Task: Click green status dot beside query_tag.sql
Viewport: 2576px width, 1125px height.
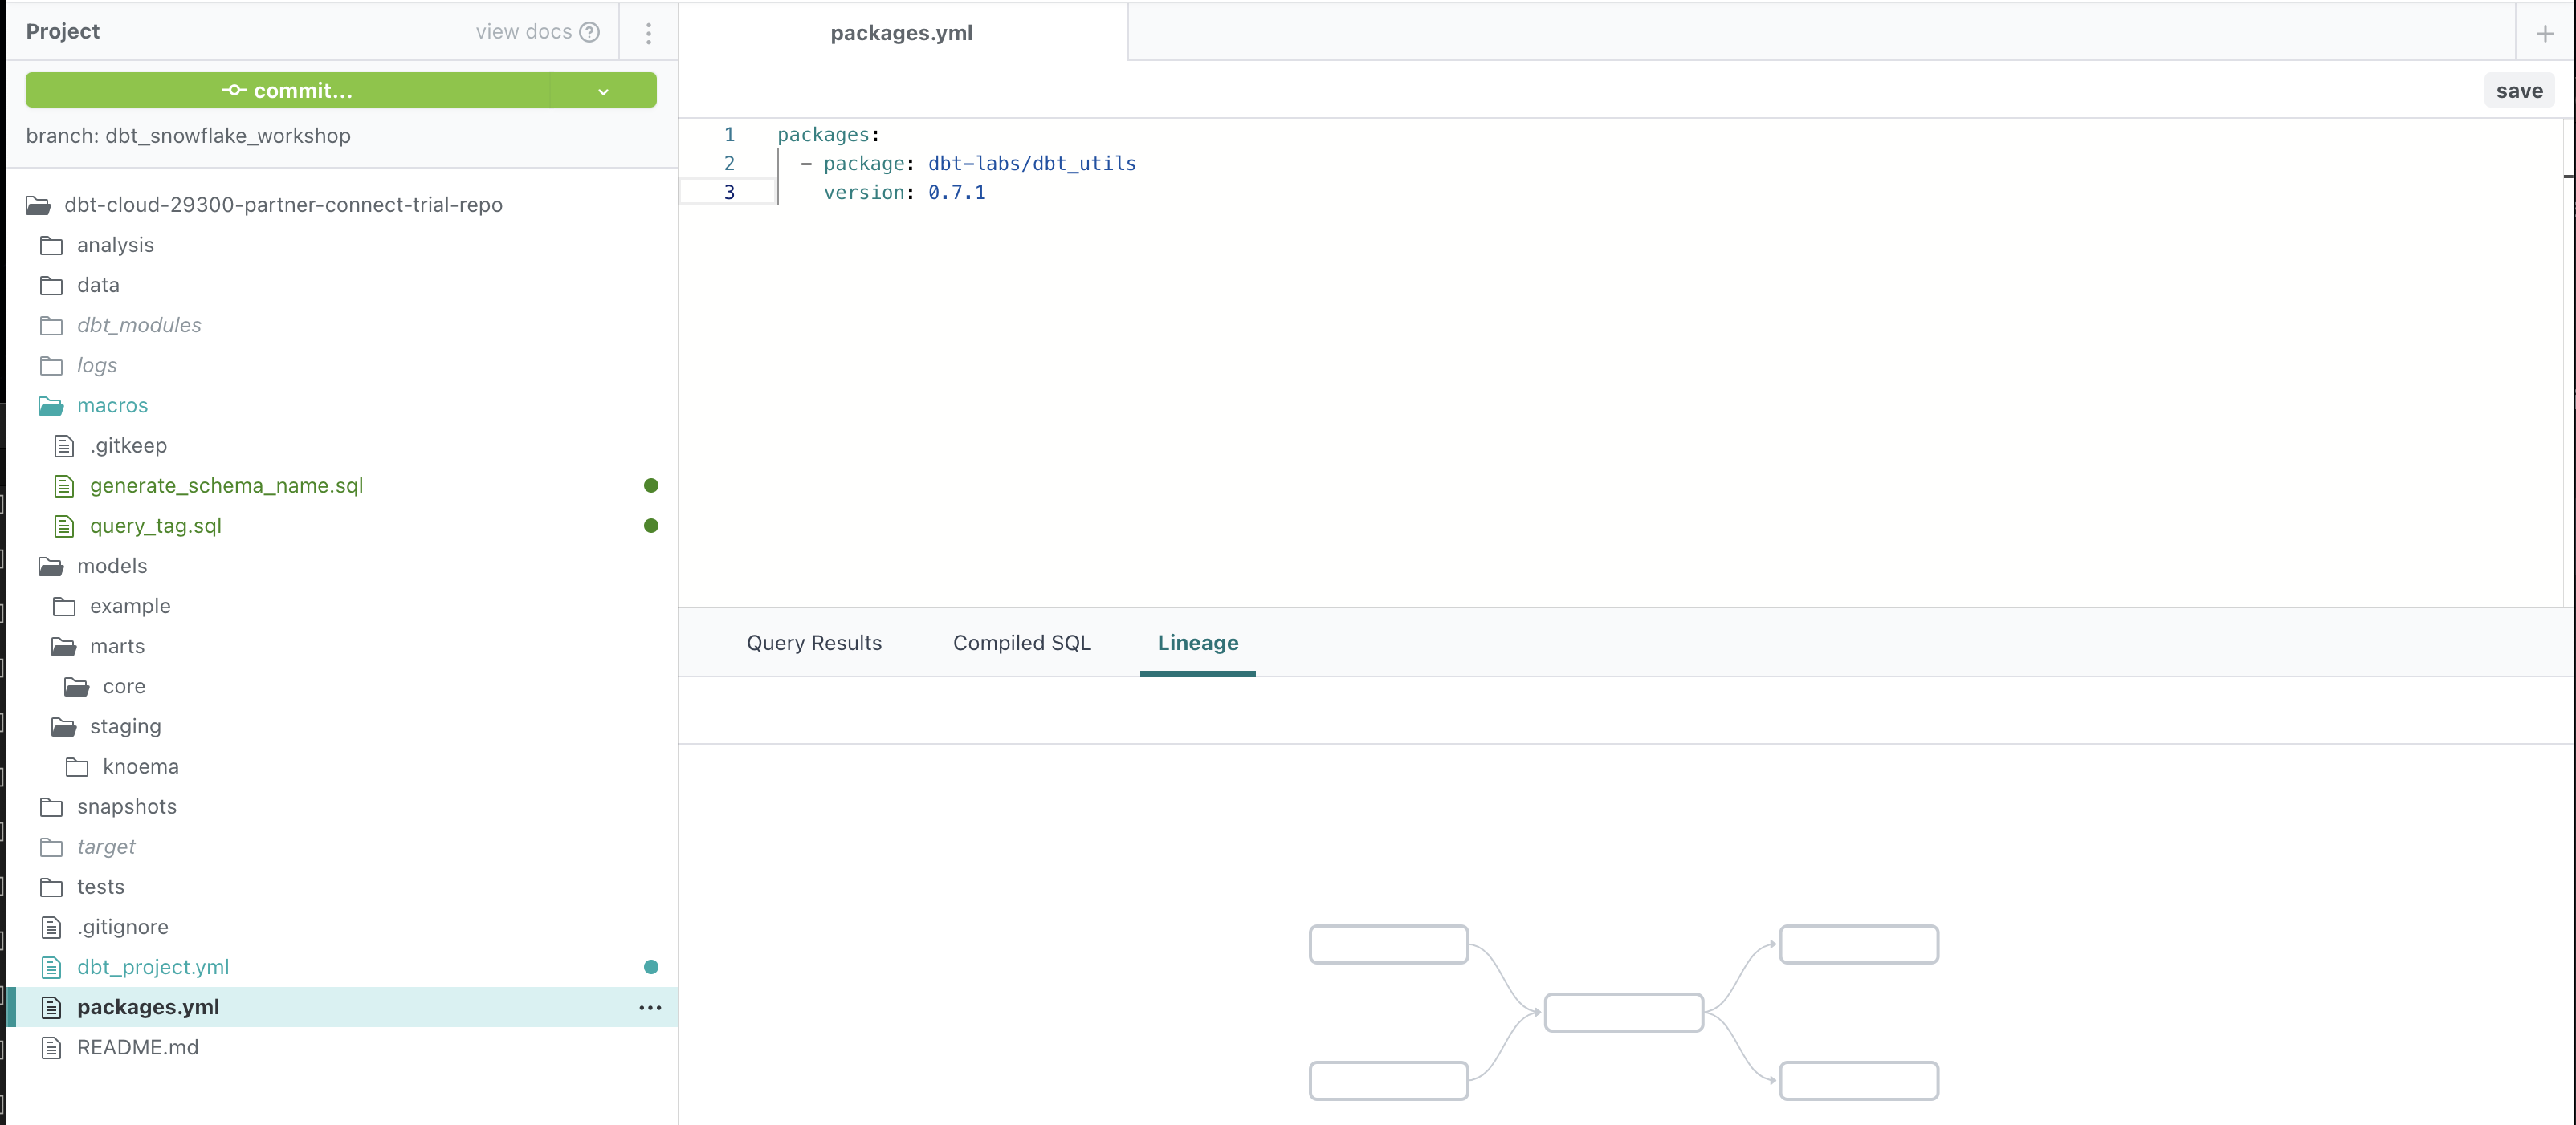Action: [x=651, y=526]
